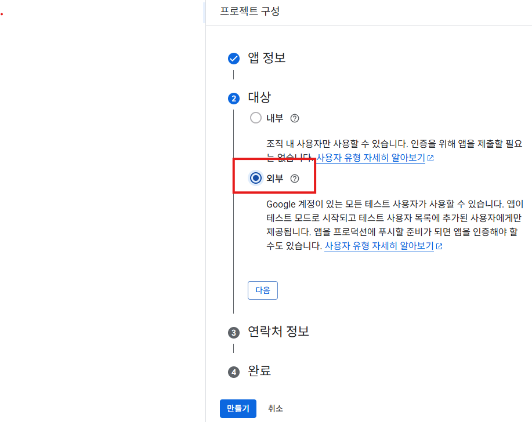Select the 내부 radio button
The width and height of the screenshot is (532, 422).
pyautogui.click(x=255, y=118)
